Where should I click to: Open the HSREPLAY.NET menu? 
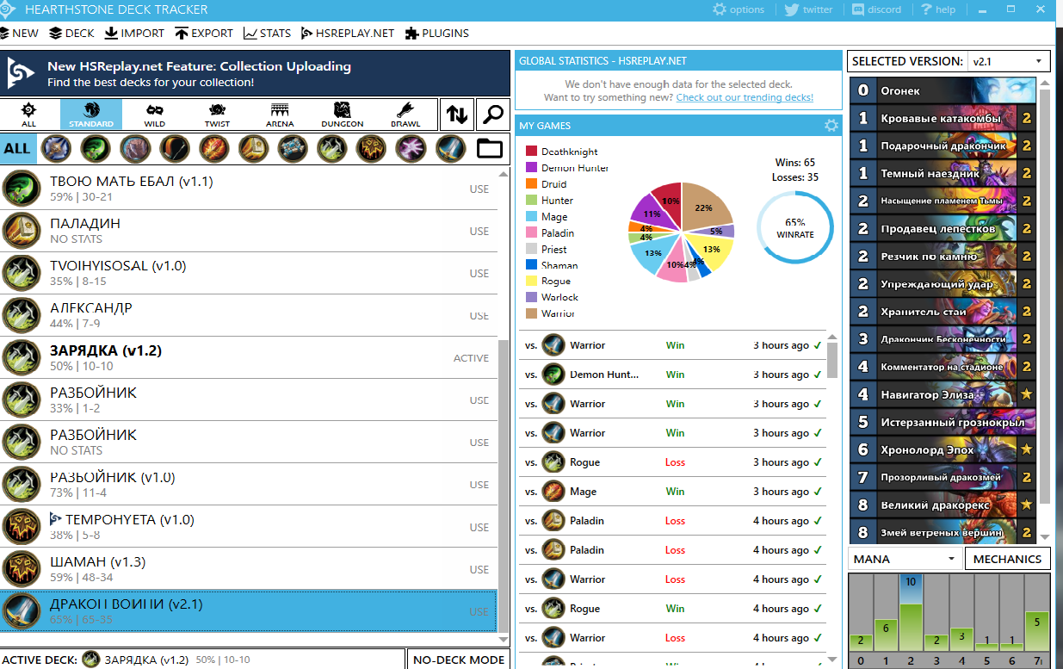pyautogui.click(x=348, y=33)
